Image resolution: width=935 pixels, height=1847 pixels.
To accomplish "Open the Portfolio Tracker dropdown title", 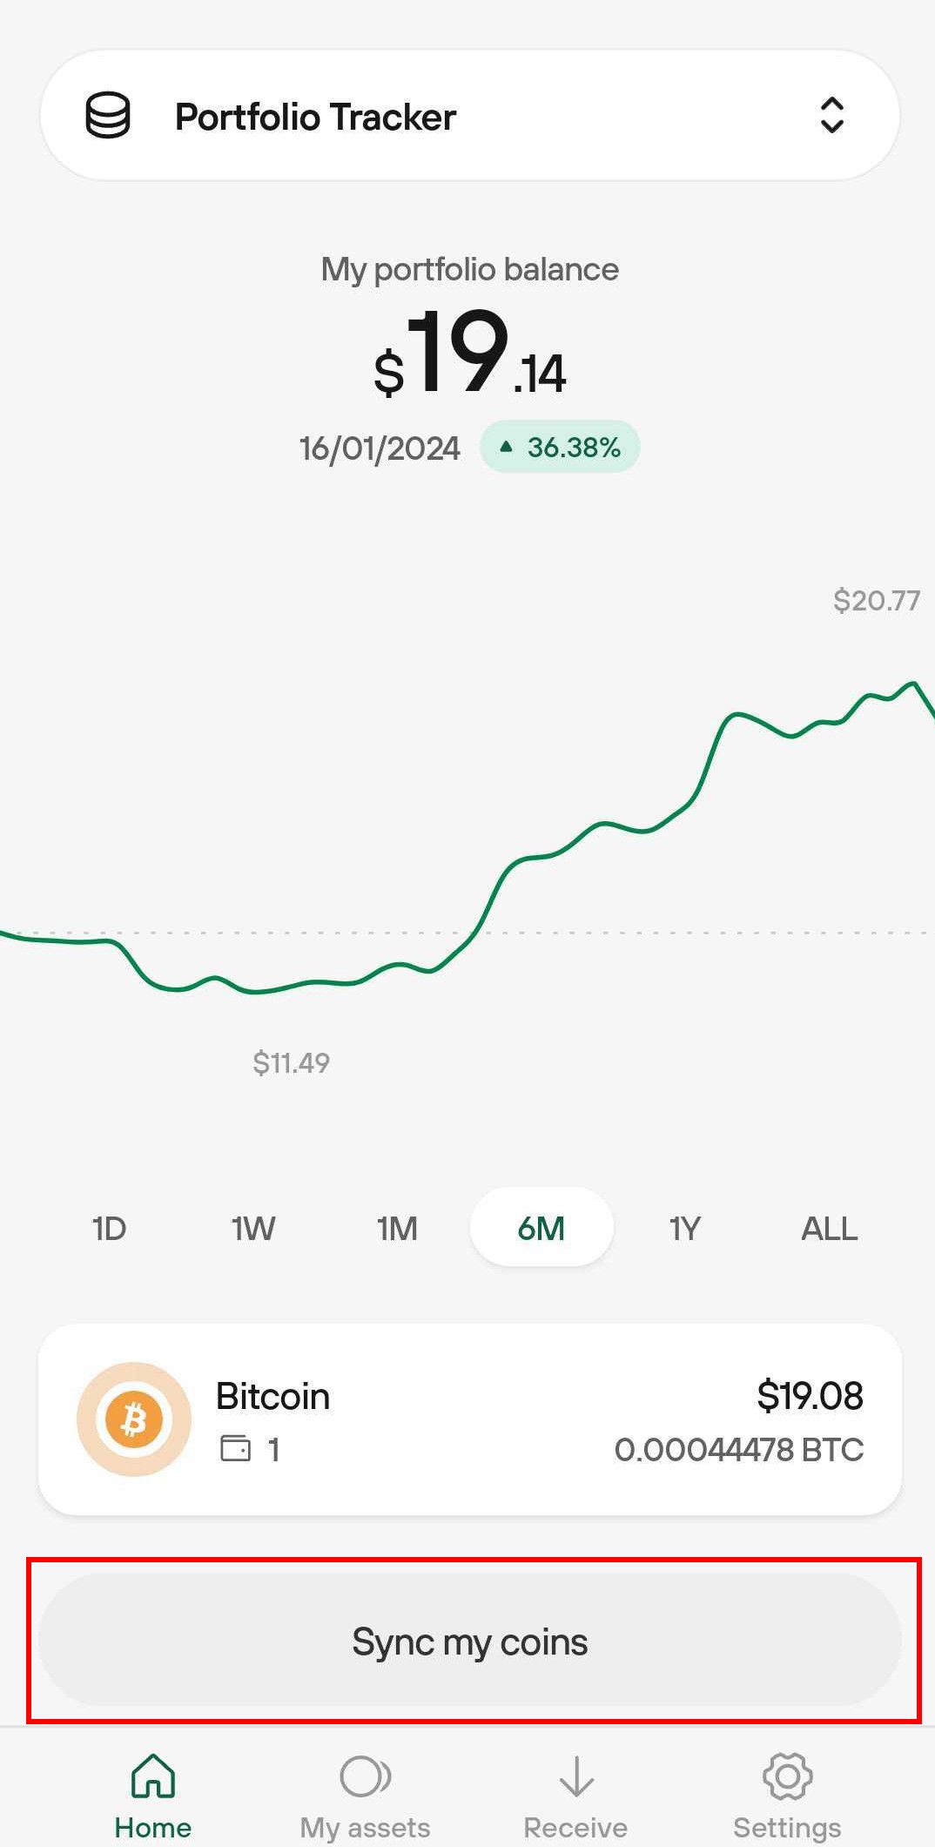I will pyautogui.click(x=315, y=117).
